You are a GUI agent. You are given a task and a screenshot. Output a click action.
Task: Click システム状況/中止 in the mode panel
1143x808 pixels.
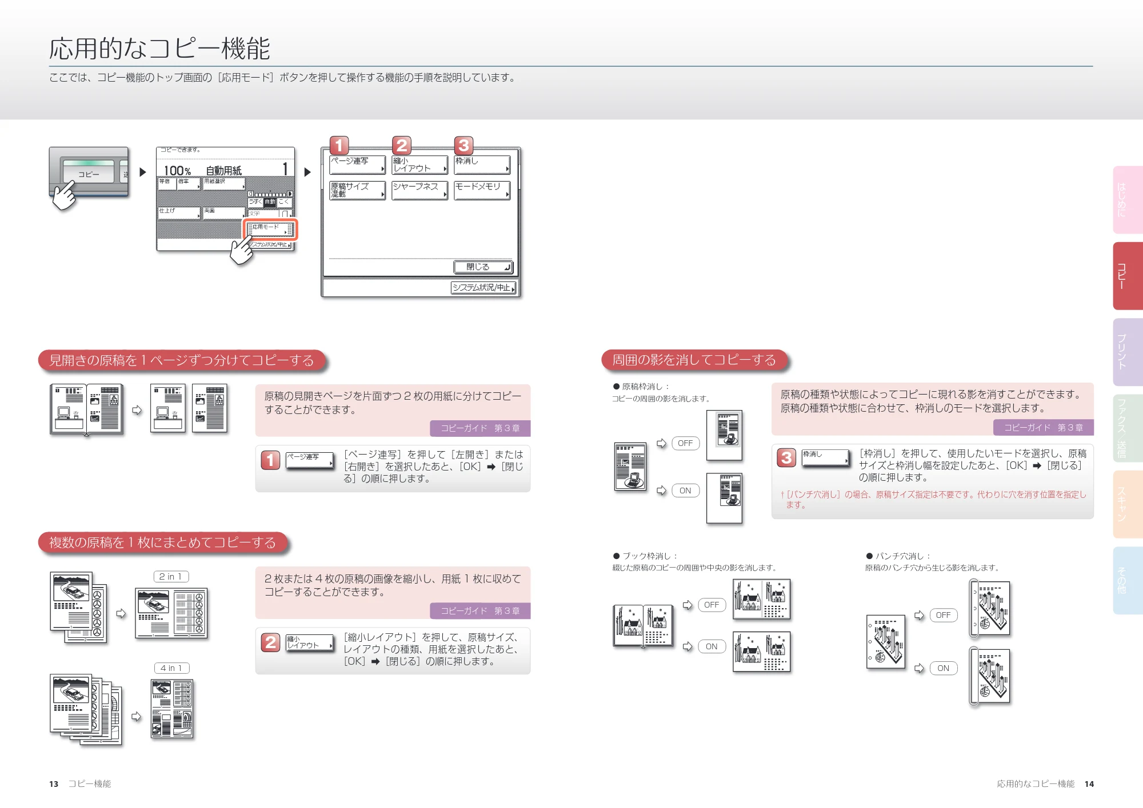[483, 288]
